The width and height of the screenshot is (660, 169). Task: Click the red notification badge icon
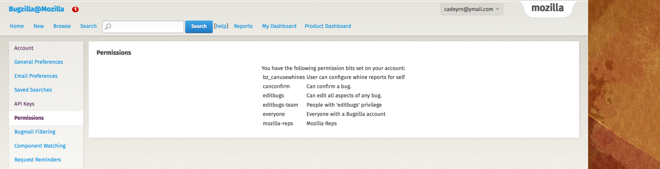coord(75,9)
